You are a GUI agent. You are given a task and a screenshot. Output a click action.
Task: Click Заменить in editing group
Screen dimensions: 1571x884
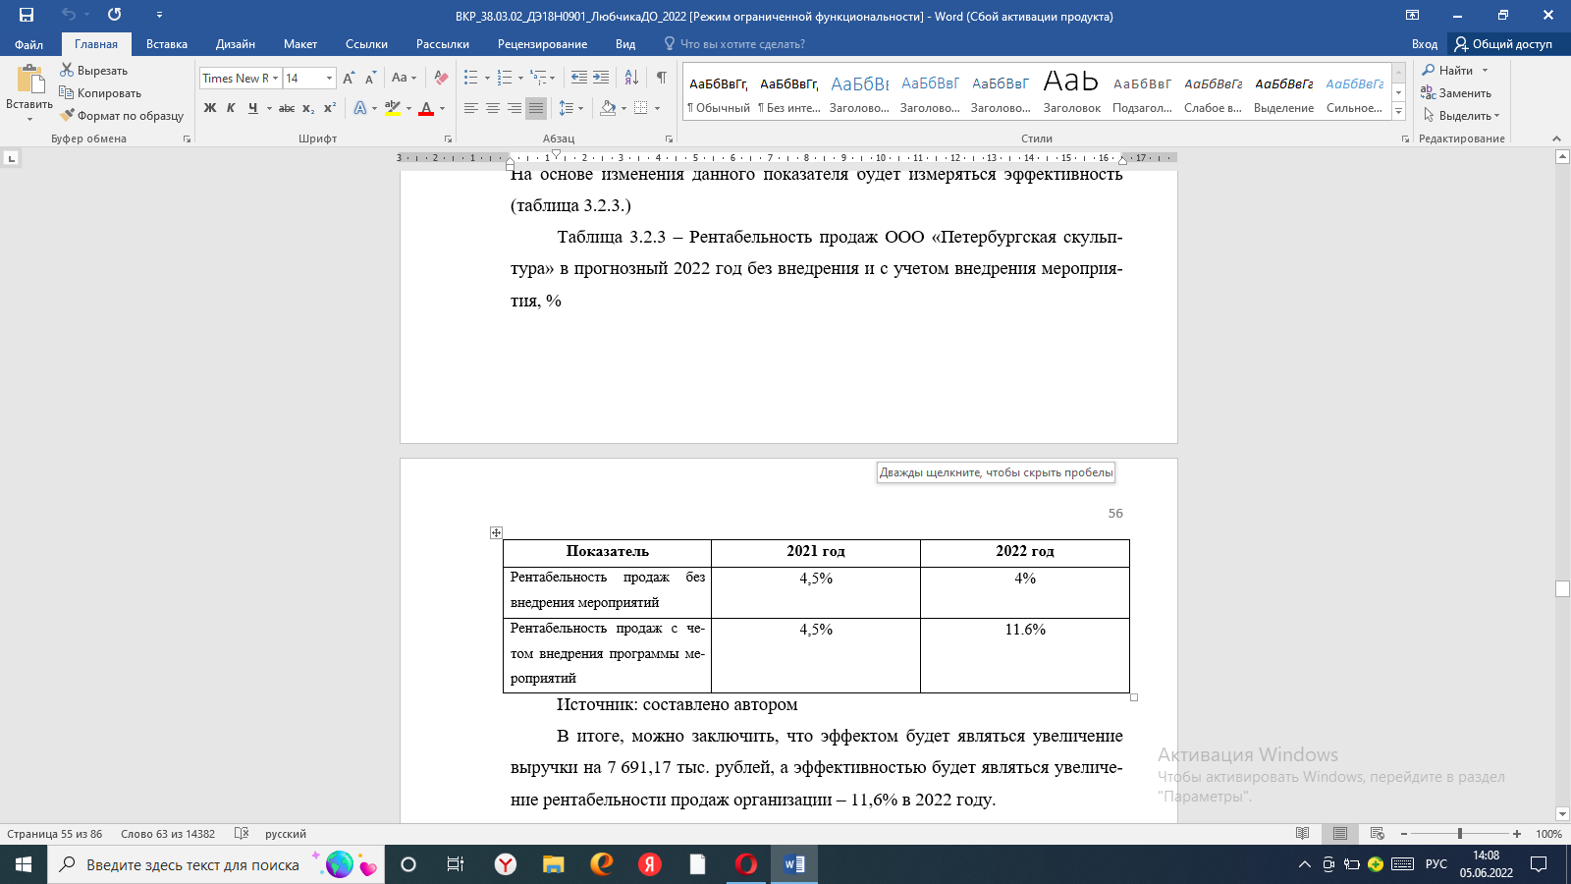click(1455, 93)
